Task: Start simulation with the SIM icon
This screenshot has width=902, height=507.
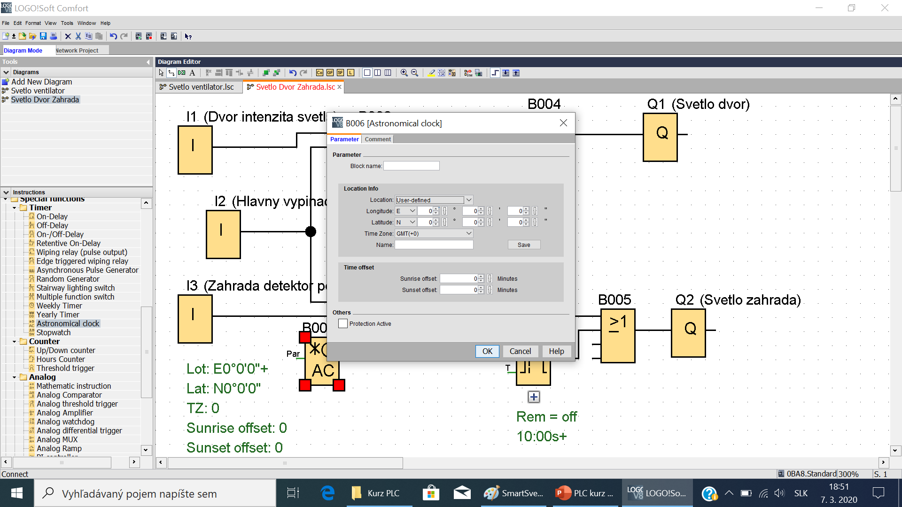Action: pyautogui.click(x=468, y=73)
